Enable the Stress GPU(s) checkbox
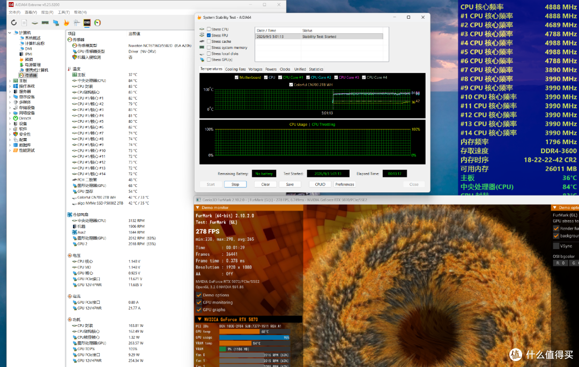Image resolution: width=579 pixels, height=367 pixels. click(x=209, y=59)
